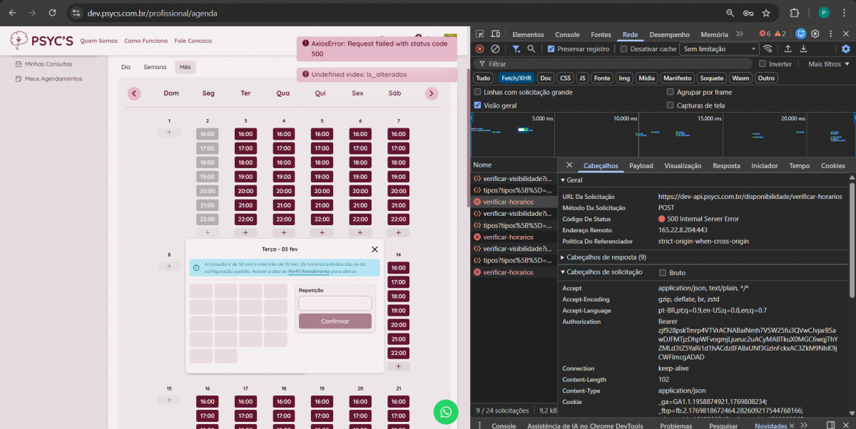Go to previous month in calendar

click(134, 93)
